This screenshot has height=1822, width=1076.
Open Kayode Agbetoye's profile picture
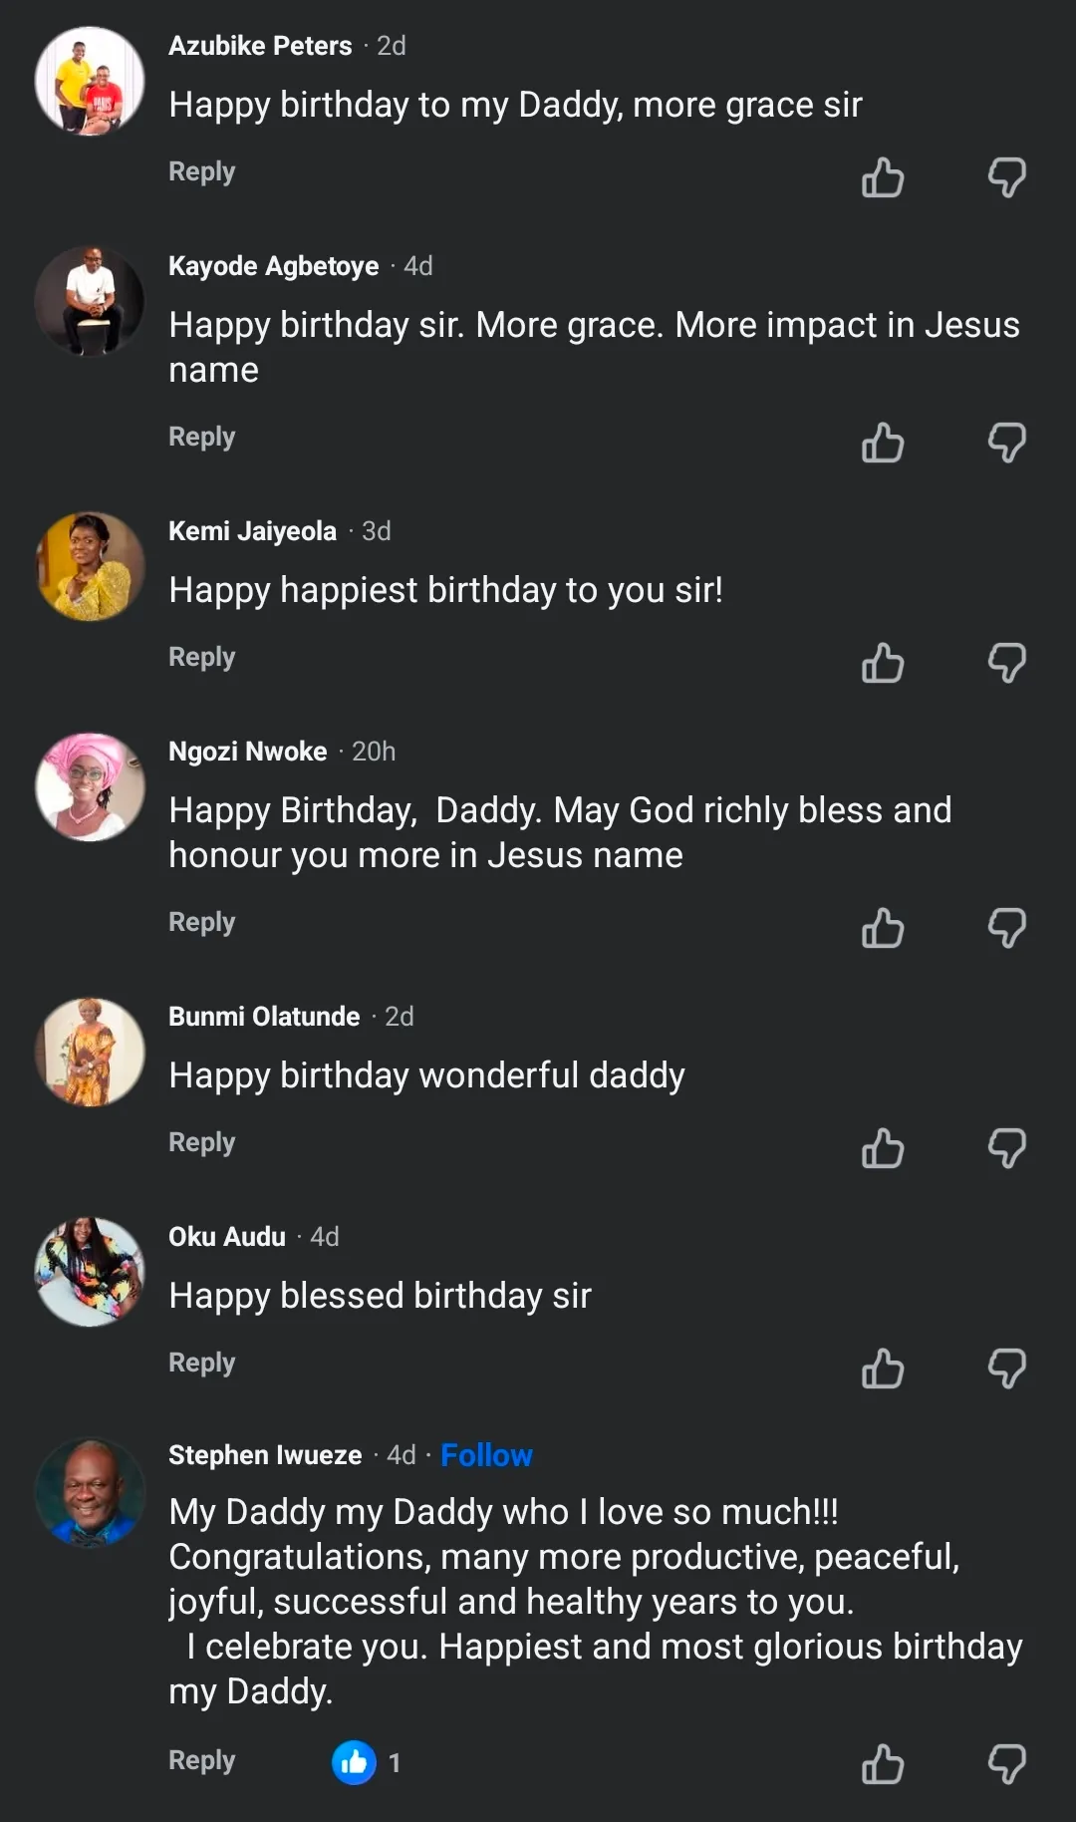coord(90,301)
